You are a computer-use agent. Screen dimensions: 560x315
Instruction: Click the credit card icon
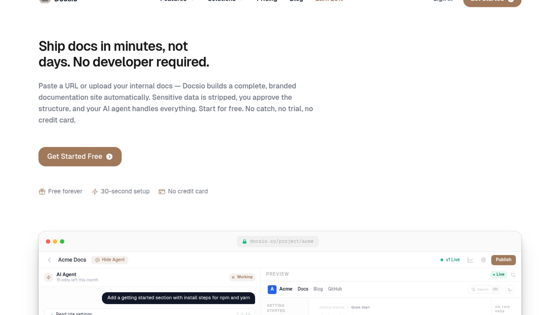pyautogui.click(x=162, y=192)
